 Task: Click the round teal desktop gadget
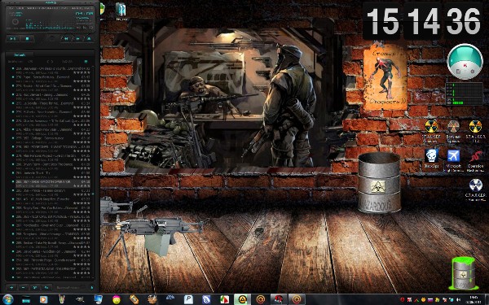point(465,61)
